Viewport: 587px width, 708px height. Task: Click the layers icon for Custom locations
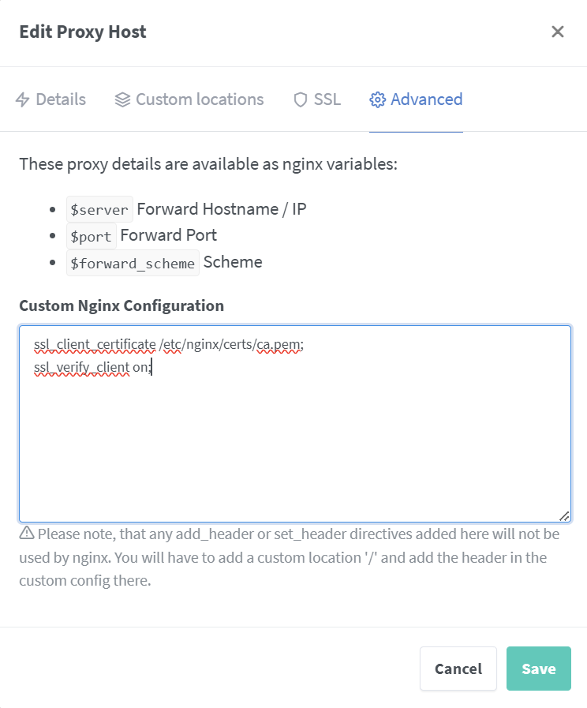pyautogui.click(x=122, y=99)
